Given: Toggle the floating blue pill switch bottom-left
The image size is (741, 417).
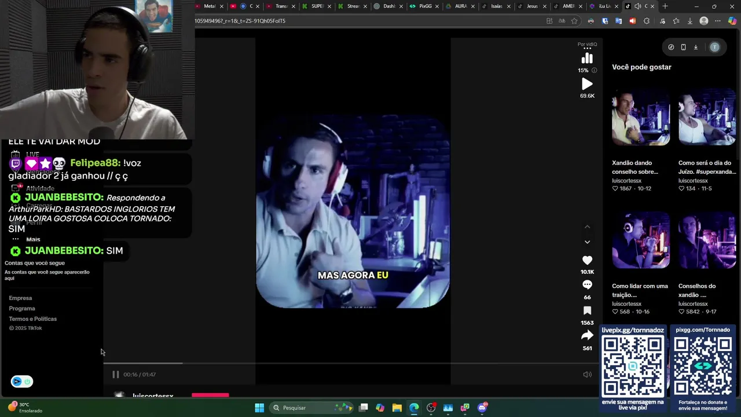Looking at the screenshot, I should coord(22,382).
